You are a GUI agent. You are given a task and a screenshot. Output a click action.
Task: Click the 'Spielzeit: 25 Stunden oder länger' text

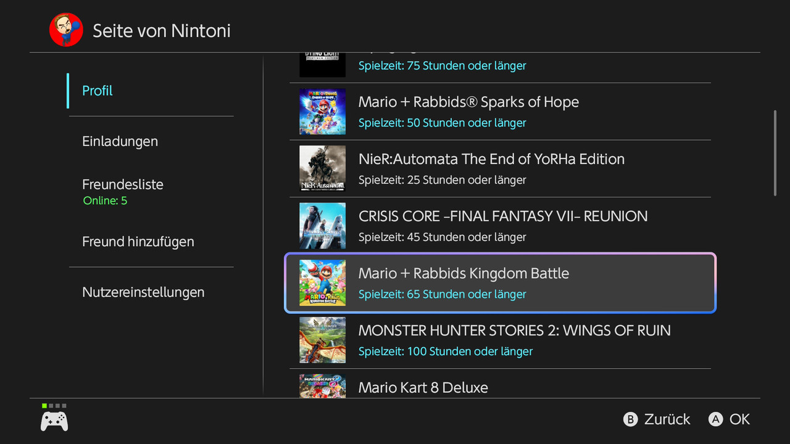click(x=443, y=180)
